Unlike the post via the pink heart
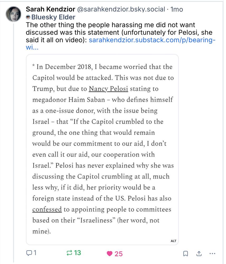226x264 pixels. 109,254
